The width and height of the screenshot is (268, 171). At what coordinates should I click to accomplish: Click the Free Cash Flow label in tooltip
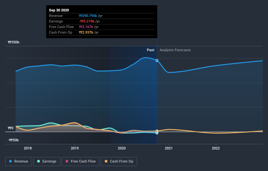(61, 27)
